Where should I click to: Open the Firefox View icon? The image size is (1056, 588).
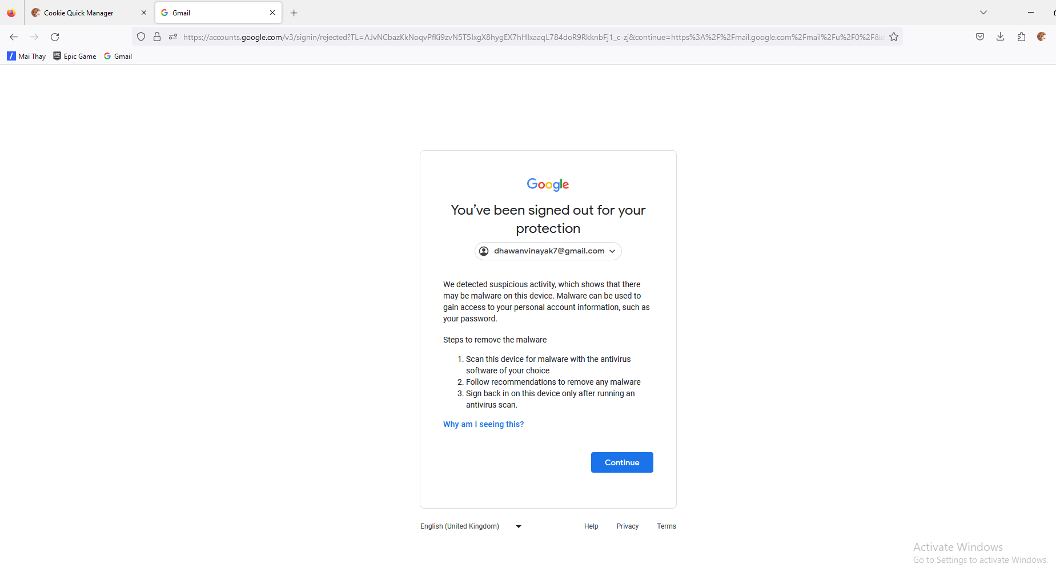(x=11, y=13)
